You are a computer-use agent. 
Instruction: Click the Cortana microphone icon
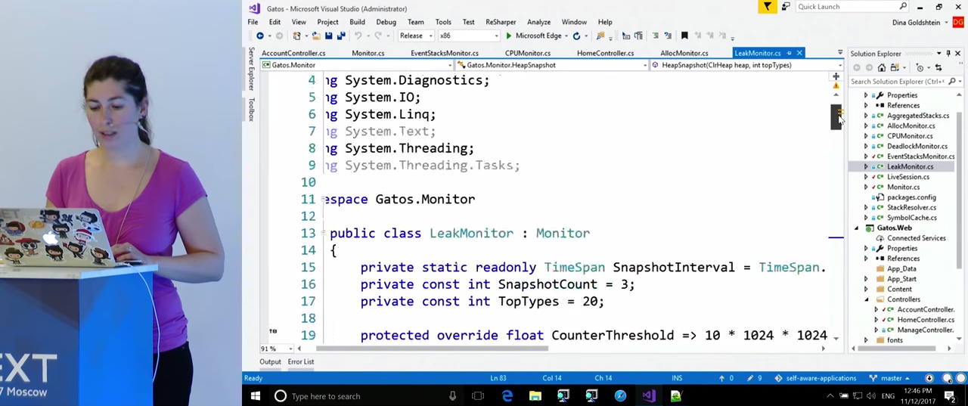(452, 396)
